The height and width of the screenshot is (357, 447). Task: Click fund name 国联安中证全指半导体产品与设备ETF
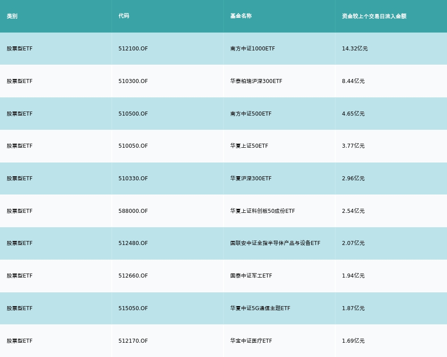(x=275, y=243)
